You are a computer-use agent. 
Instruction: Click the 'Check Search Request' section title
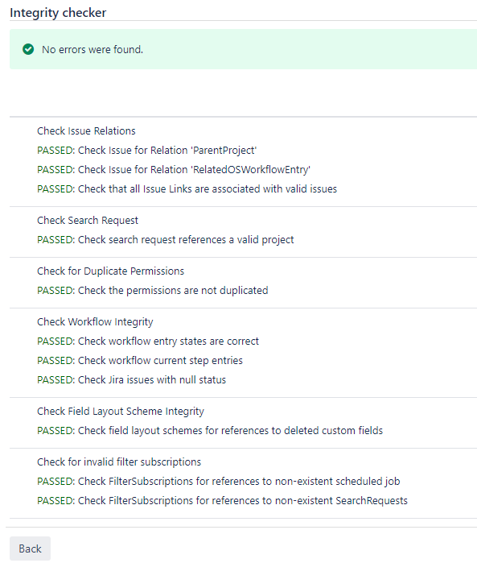click(x=88, y=220)
